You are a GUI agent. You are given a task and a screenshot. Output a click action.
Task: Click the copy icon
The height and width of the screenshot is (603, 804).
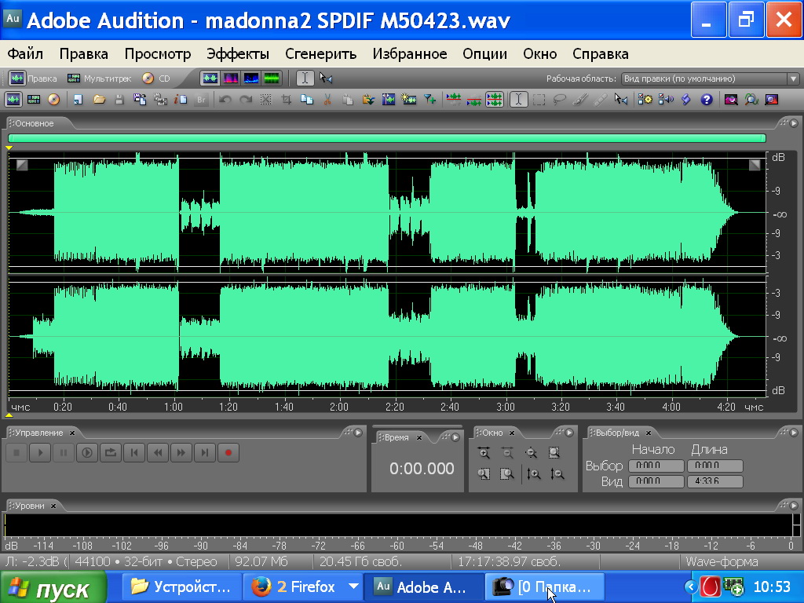coord(307,100)
